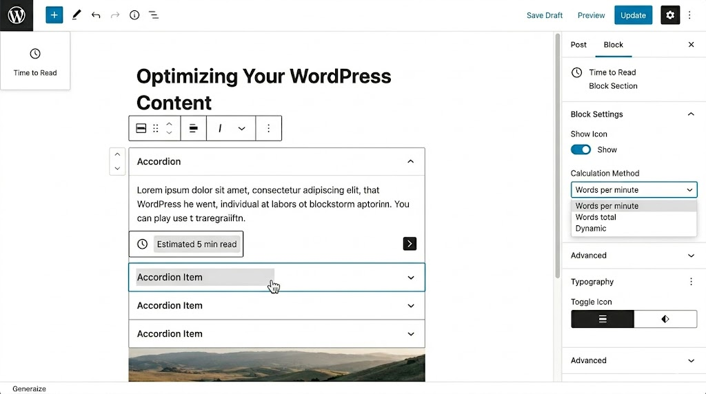Open the Preview link
This screenshot has width=706, height=394.
[591, 15]
